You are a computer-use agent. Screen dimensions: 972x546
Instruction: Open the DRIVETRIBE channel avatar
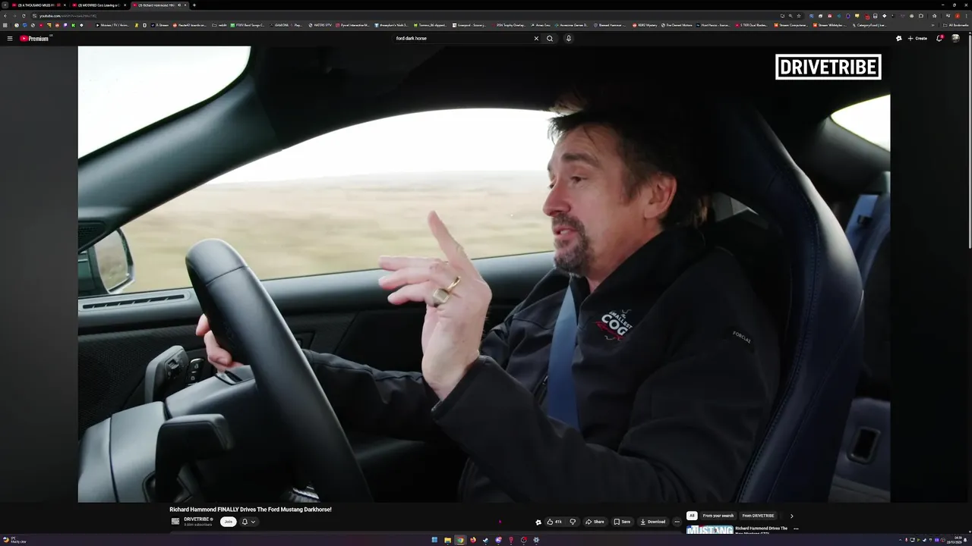click(x=175, y=522)
